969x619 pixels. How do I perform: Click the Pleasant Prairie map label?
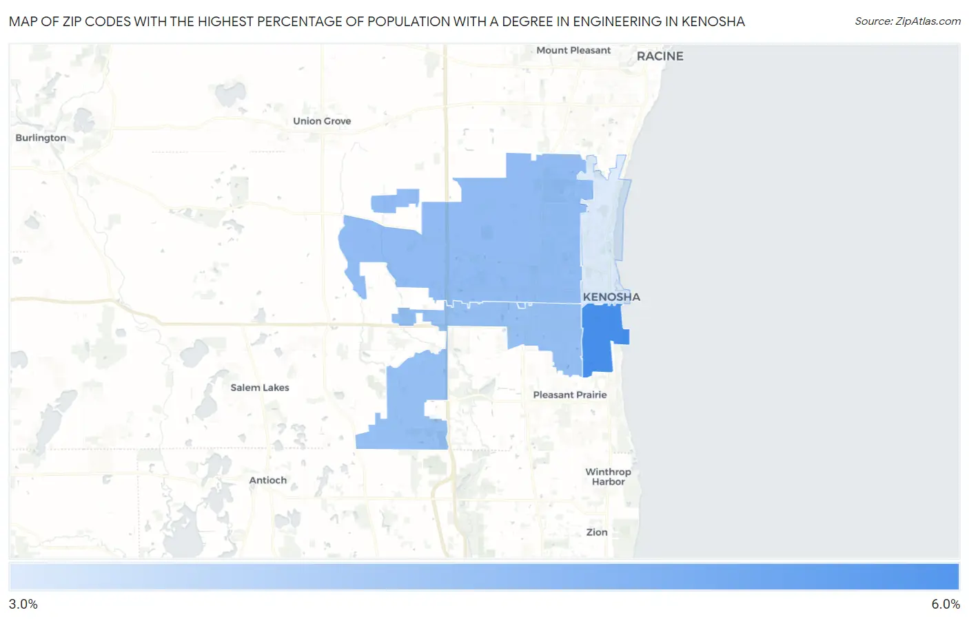[x=570, y=395]
